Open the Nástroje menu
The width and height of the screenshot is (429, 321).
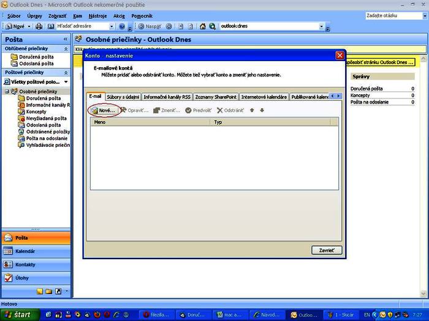click(97, 16)
